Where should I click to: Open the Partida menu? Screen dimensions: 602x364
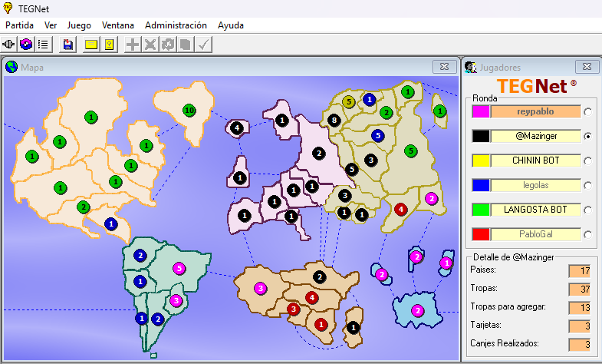(20, 25)
